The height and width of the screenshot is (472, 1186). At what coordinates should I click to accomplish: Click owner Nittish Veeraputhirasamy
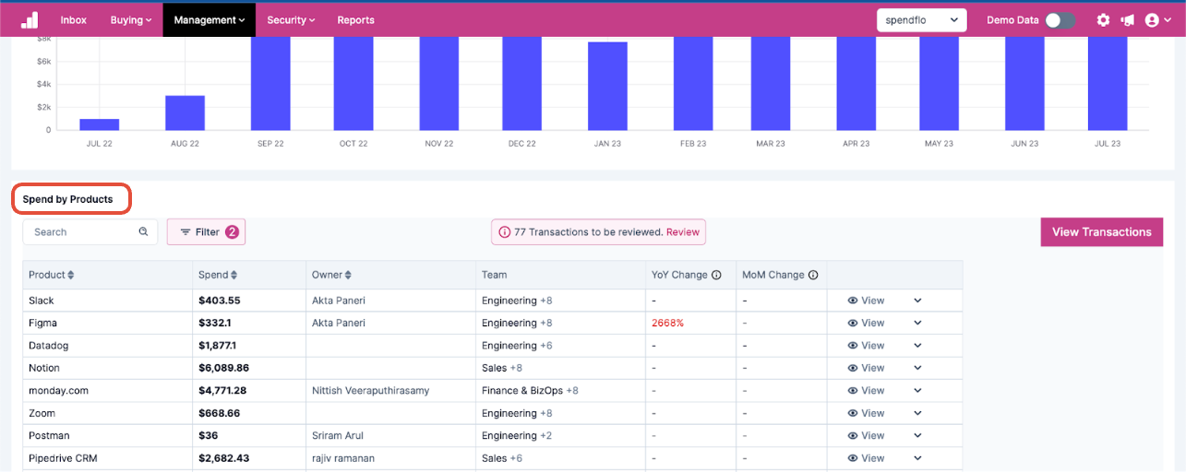[x=370, y=391]
